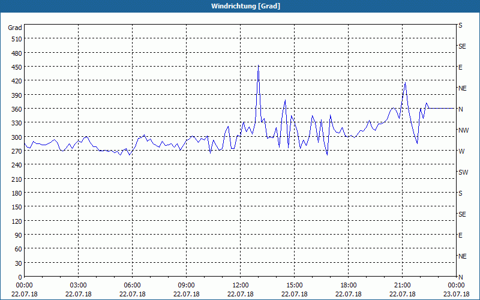Click the 240 y-axis value
The width and height of the screenshot is (480, 300).
coord(17,165)
